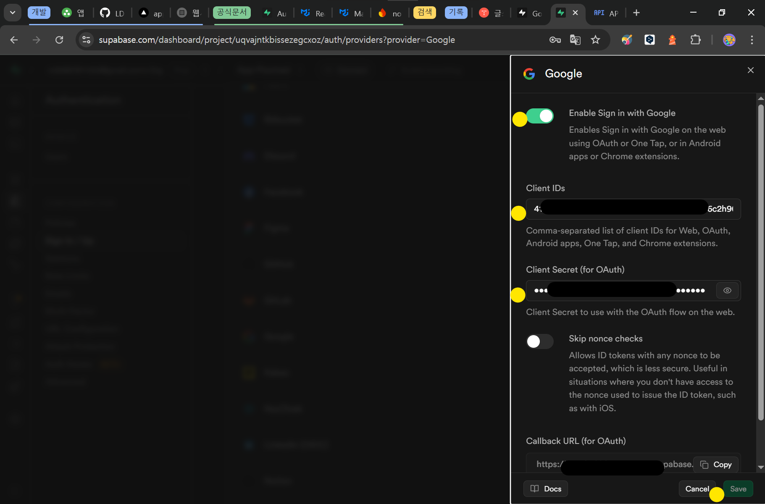Switch to the 앱 green icon tab
The image size is (765, 504).
[x=74, y=13]
